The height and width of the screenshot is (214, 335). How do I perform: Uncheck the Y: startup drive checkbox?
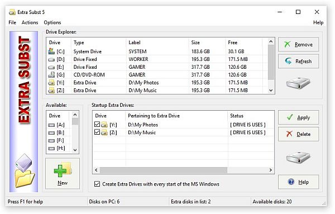click(97, 124)
